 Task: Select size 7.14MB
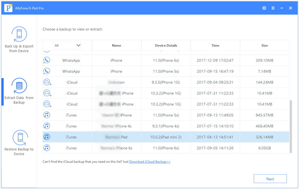[x=265, y=71]
